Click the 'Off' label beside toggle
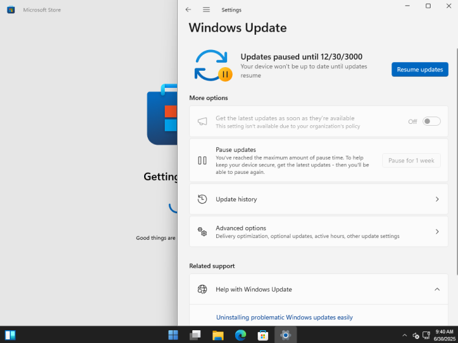458x343 pixels. 412,121
